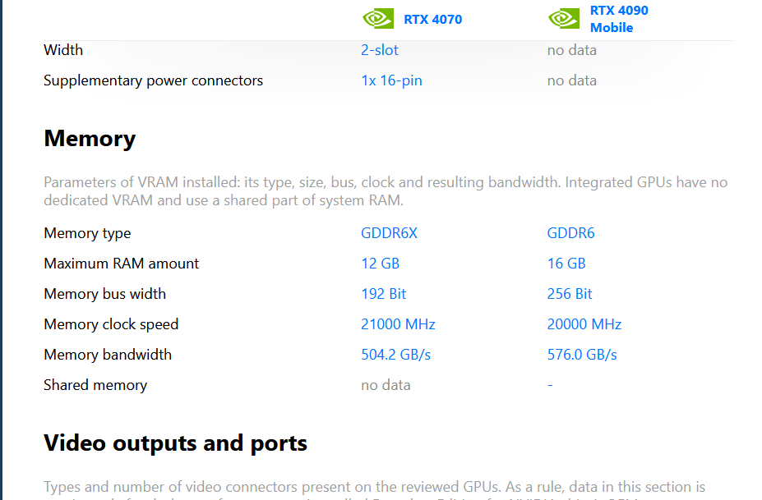This screenshot has height=500, width=762.
Task: Click the 21000 MHz memory clock value
Action: click(398, 324)
